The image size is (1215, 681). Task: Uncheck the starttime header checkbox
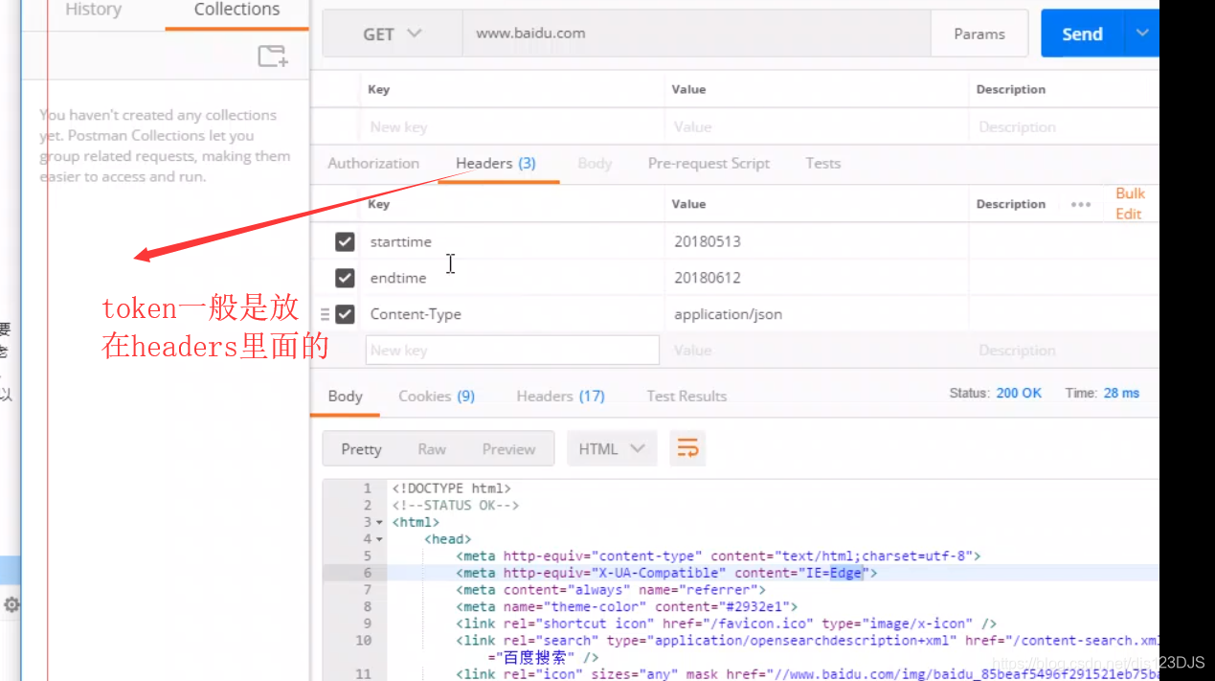[x=345, y=241]
